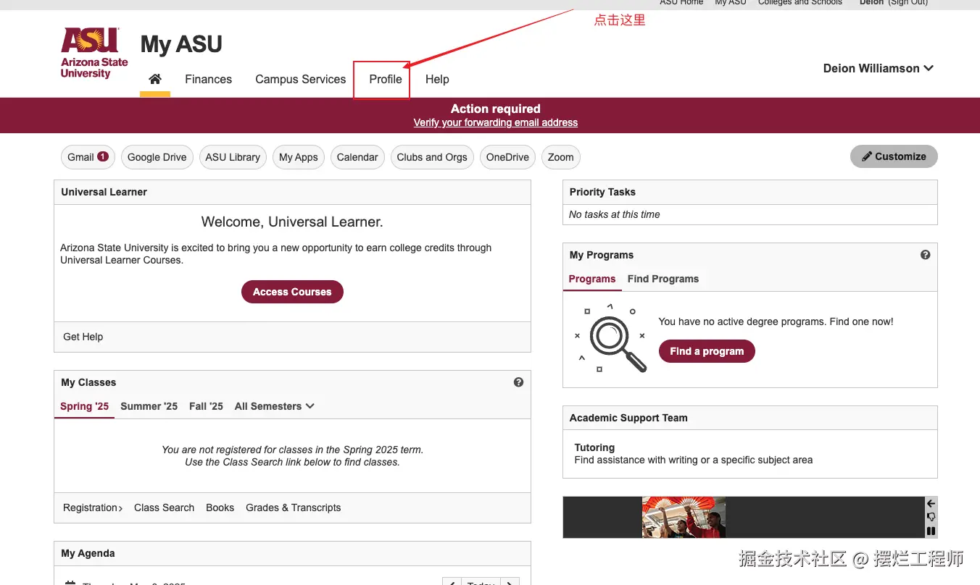Click Verify your forwarding email address link
This screenshot has height=585, width=980.
pos(496,122)
